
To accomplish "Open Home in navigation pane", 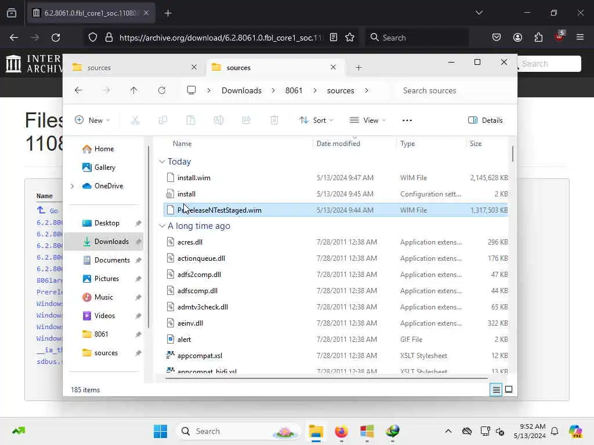I will [x=104, y=149].
